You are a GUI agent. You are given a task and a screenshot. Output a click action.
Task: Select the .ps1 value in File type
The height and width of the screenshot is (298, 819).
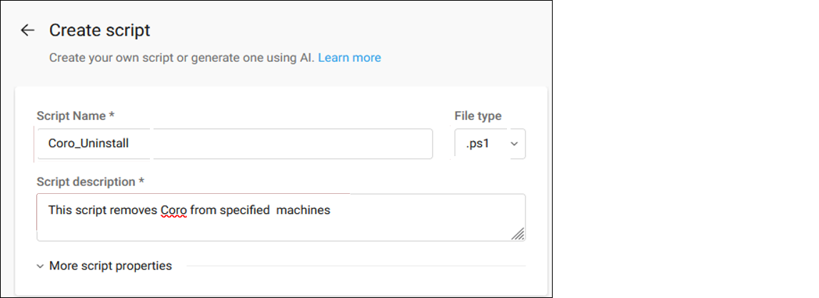pyautogui.click(x=476, y=144)
